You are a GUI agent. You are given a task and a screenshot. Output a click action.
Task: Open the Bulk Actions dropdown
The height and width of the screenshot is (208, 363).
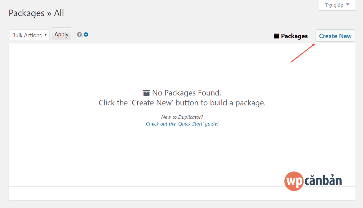click(29, 35)
